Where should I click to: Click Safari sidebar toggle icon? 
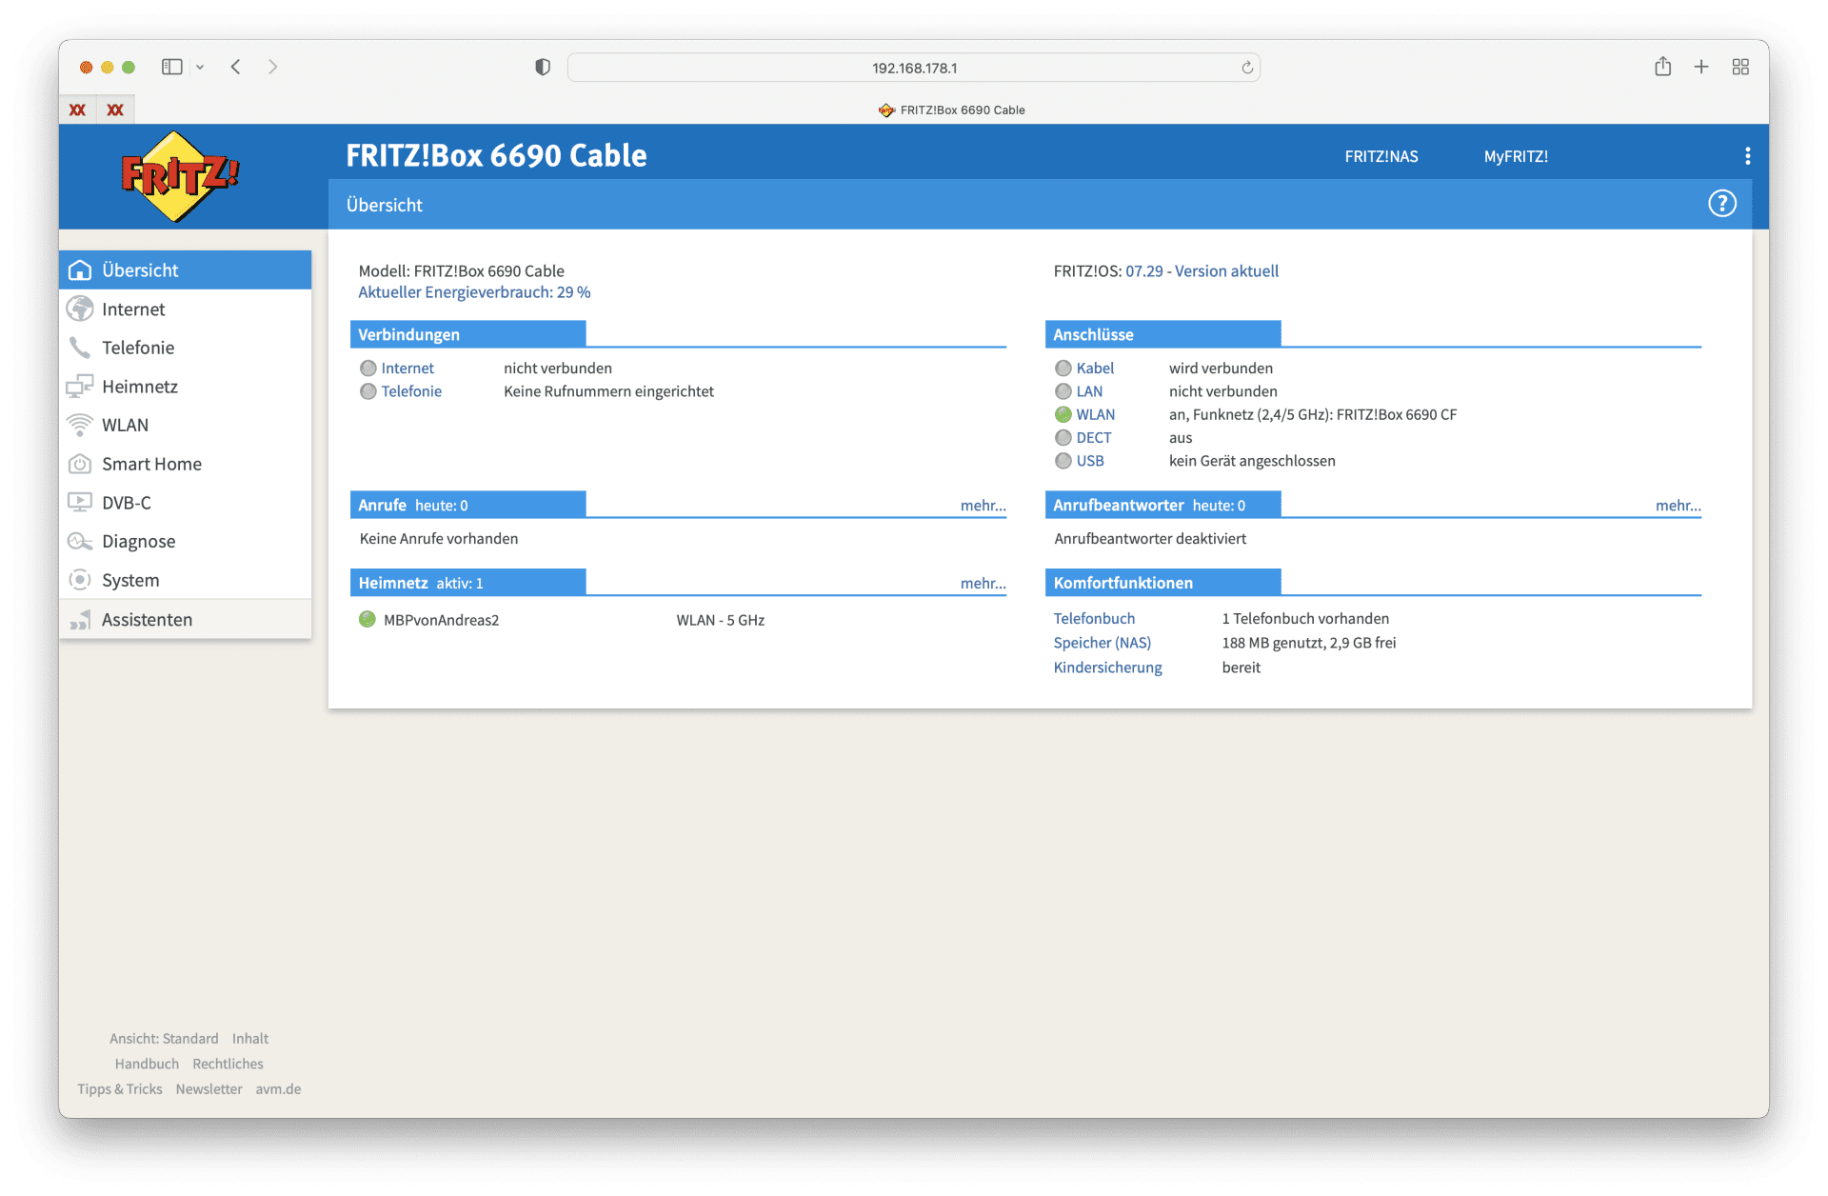(171, 67)
